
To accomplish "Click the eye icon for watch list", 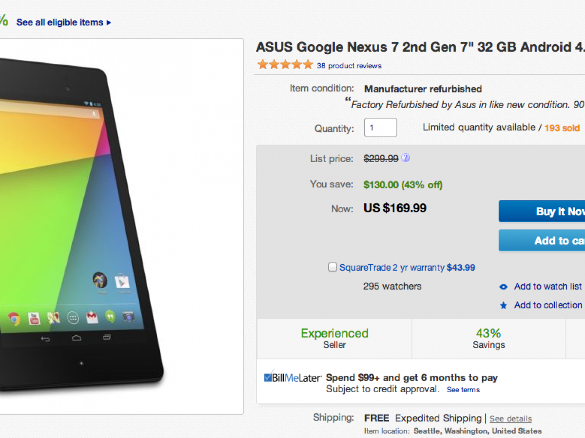I will [504, 287].
